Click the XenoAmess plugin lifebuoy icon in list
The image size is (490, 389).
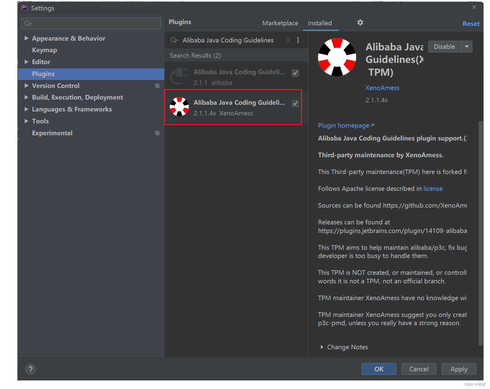click(x=179, y=107)
